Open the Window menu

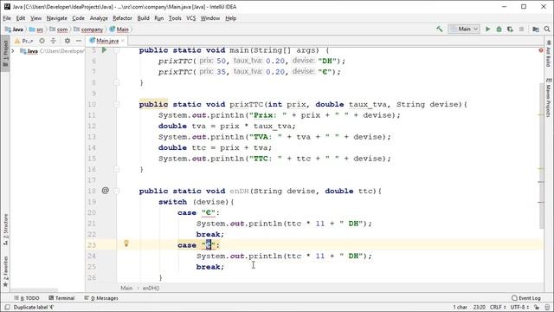tap(209, 18)
